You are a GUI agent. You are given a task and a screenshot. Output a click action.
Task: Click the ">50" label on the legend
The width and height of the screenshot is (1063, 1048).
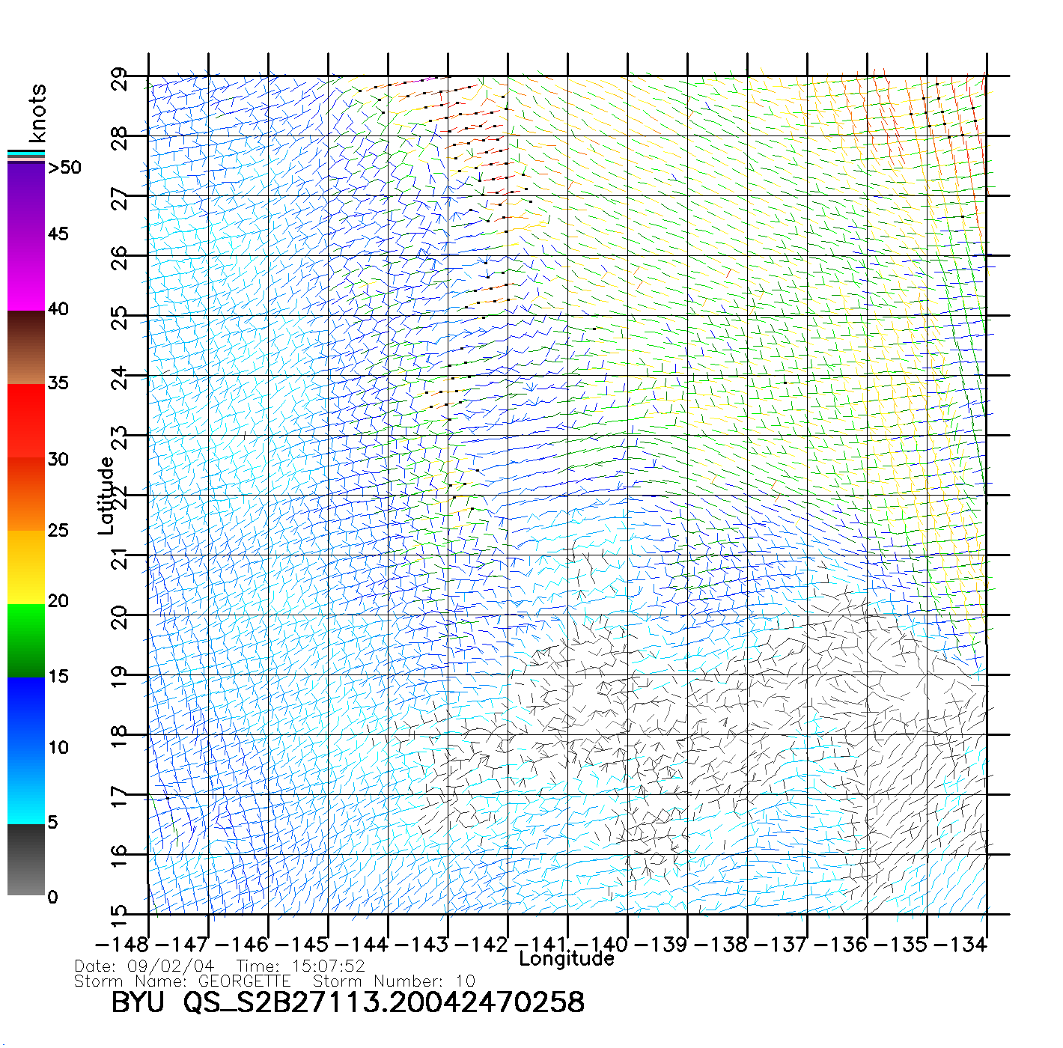click(64, 168)
